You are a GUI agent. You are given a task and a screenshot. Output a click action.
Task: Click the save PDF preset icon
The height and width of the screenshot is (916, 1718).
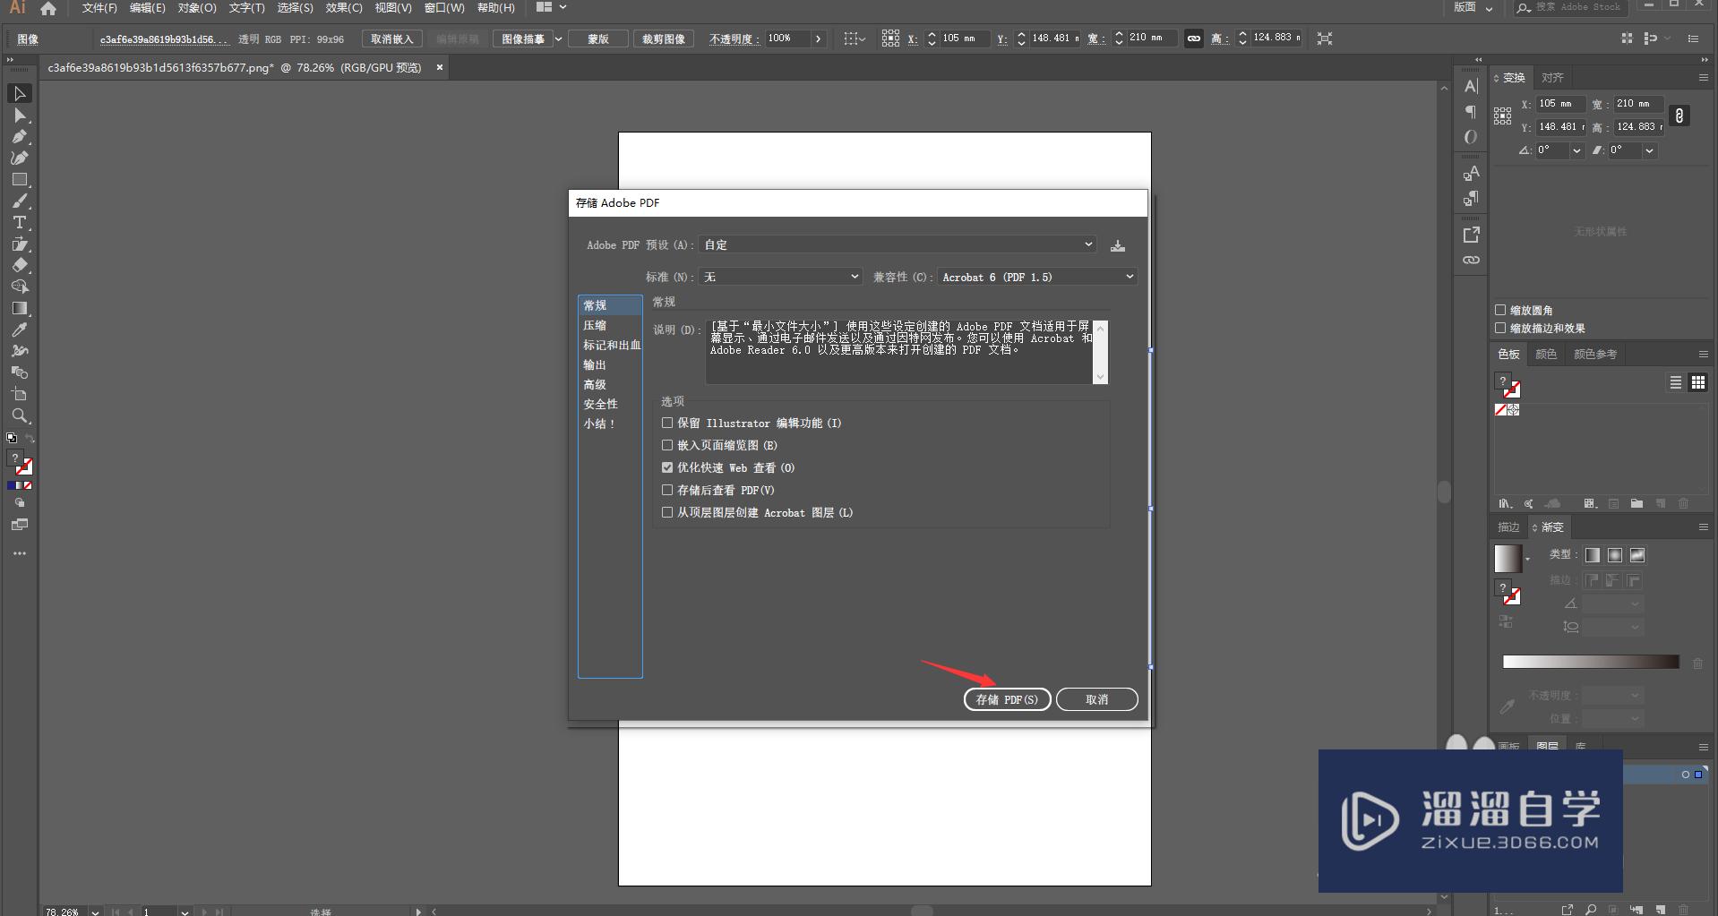pos(1118,245)
